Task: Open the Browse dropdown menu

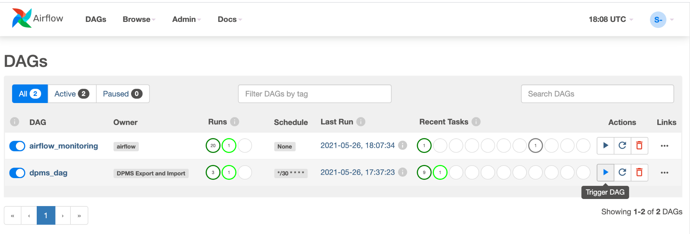Action: coord(139,20)
